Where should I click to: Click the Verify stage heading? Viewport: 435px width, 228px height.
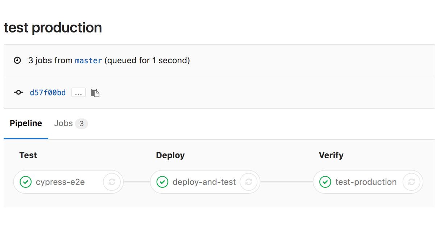[x=331, y=155]
